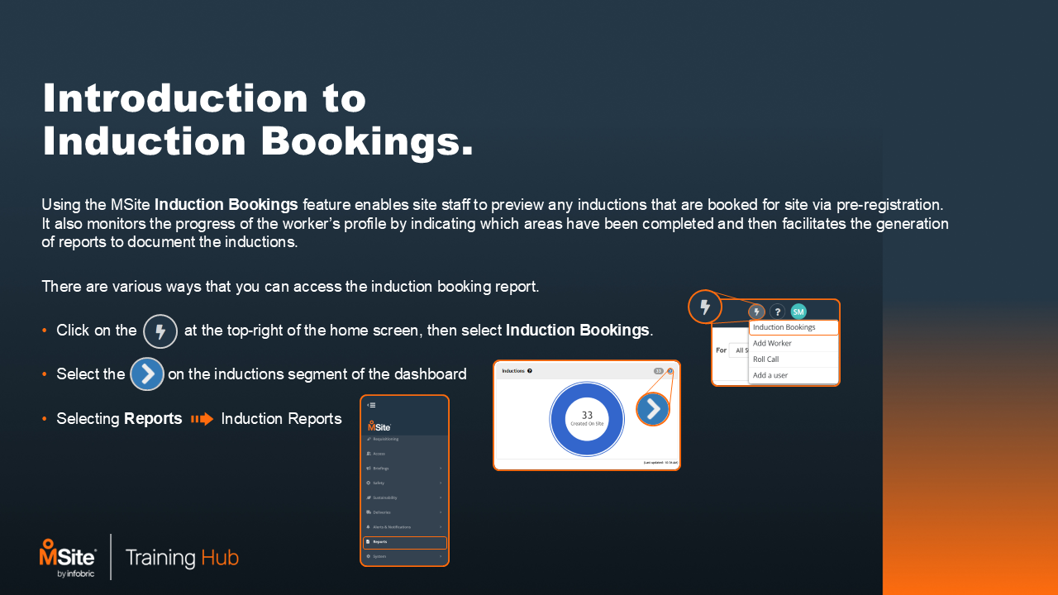This screenshot has height=595, width=1058.
Task: Click the 33 count badge on Inductions
Action: click(x=658, y=371)
